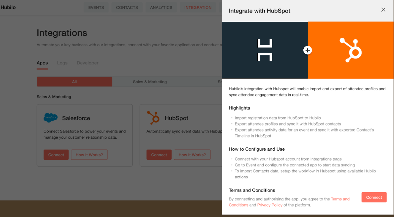Filter integrations by Sales & Marketing
394x217 pixels.
[150, 82]
